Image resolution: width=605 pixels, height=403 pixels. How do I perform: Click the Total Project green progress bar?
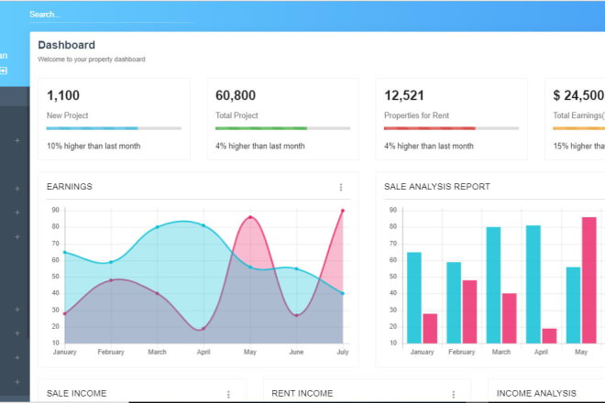(283, 128)
